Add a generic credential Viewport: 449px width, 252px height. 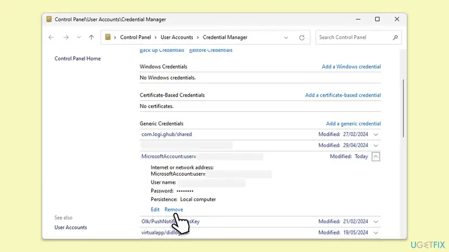pyautogui.click(x=354, y=124)
